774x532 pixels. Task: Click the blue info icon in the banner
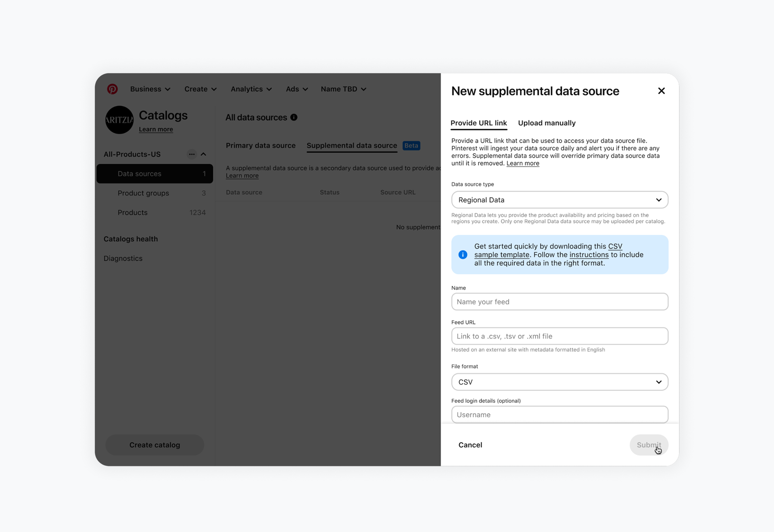point(463,255)
